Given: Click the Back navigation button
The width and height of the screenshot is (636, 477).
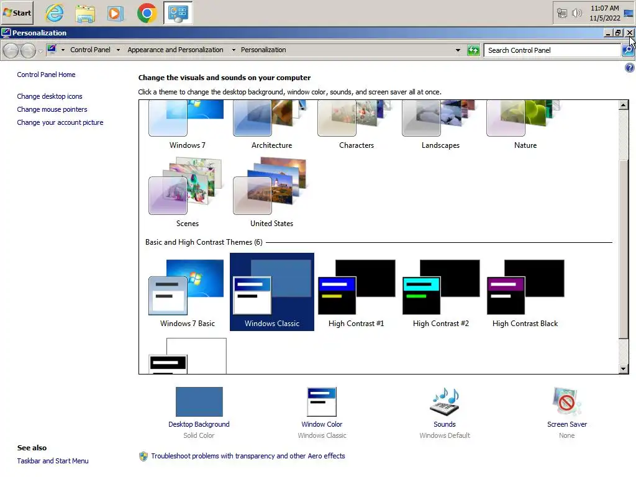Looking at the screenshot, I should click(11, 51).
